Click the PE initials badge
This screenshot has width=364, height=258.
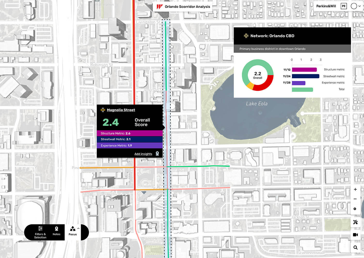tap(344, 6)
